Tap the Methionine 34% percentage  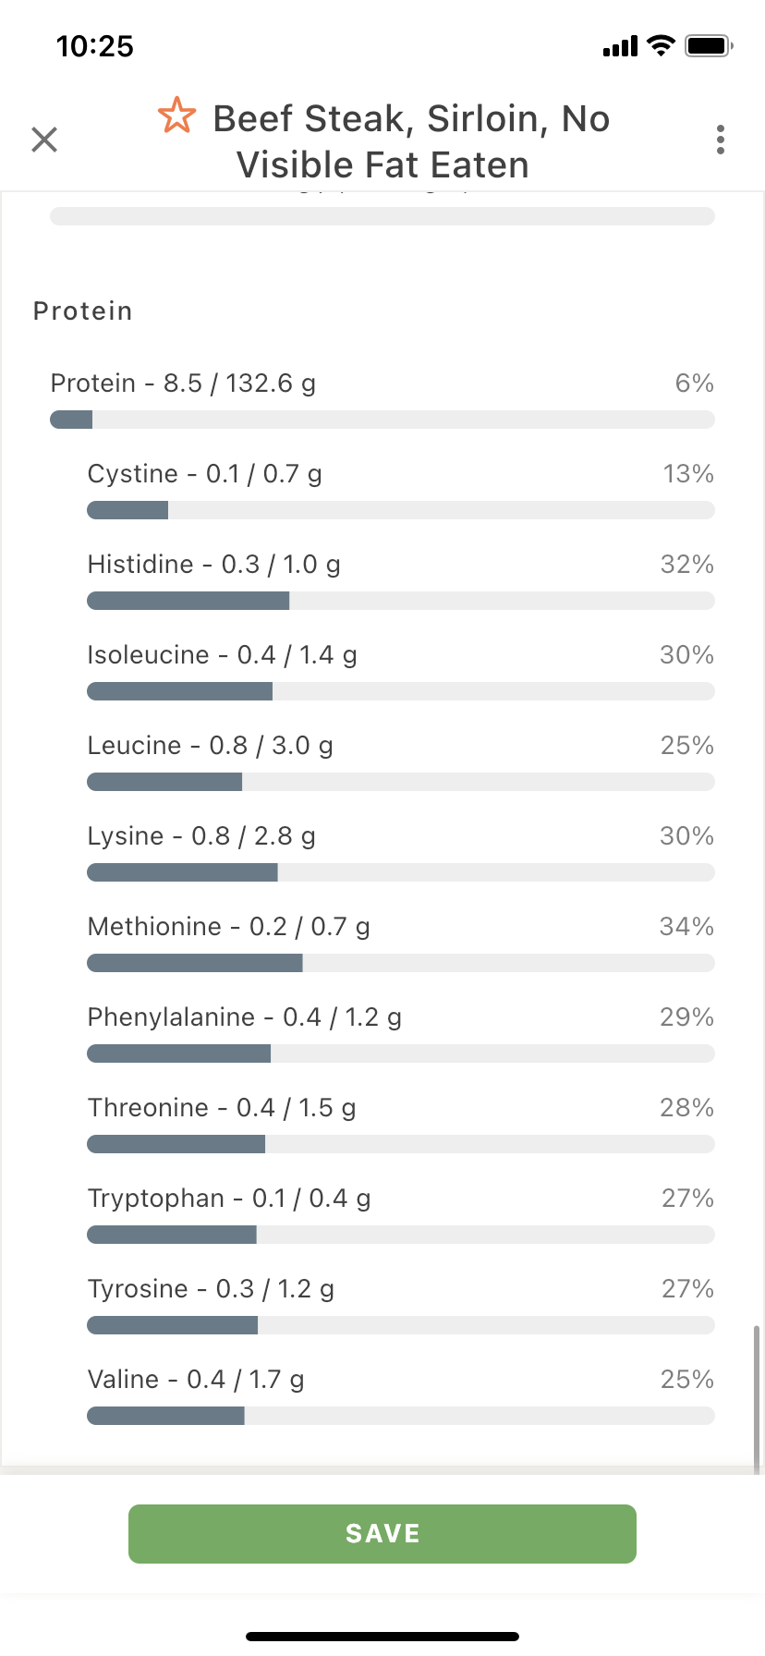tap(686, 927)
